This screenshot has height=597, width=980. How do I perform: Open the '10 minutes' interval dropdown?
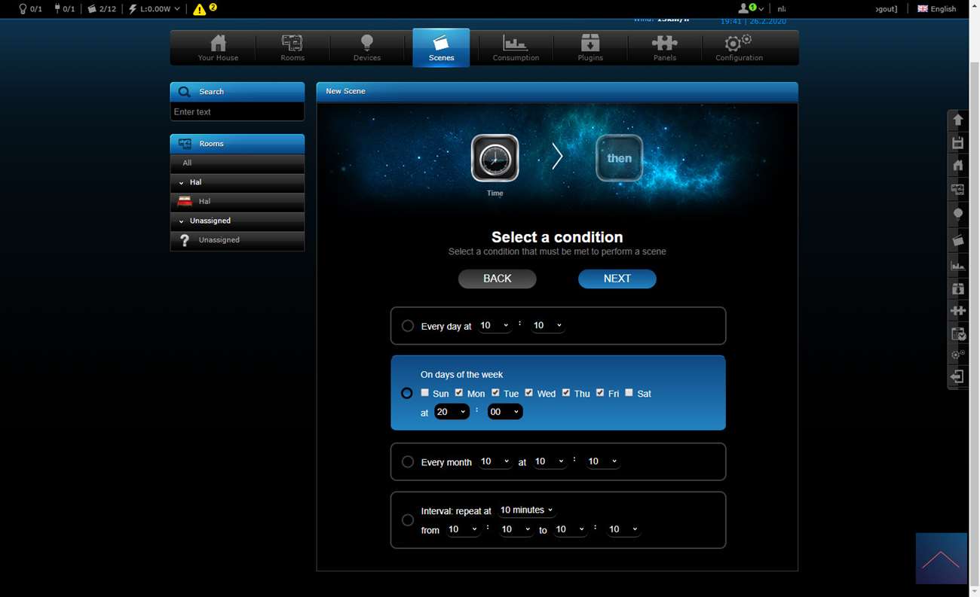526,510
